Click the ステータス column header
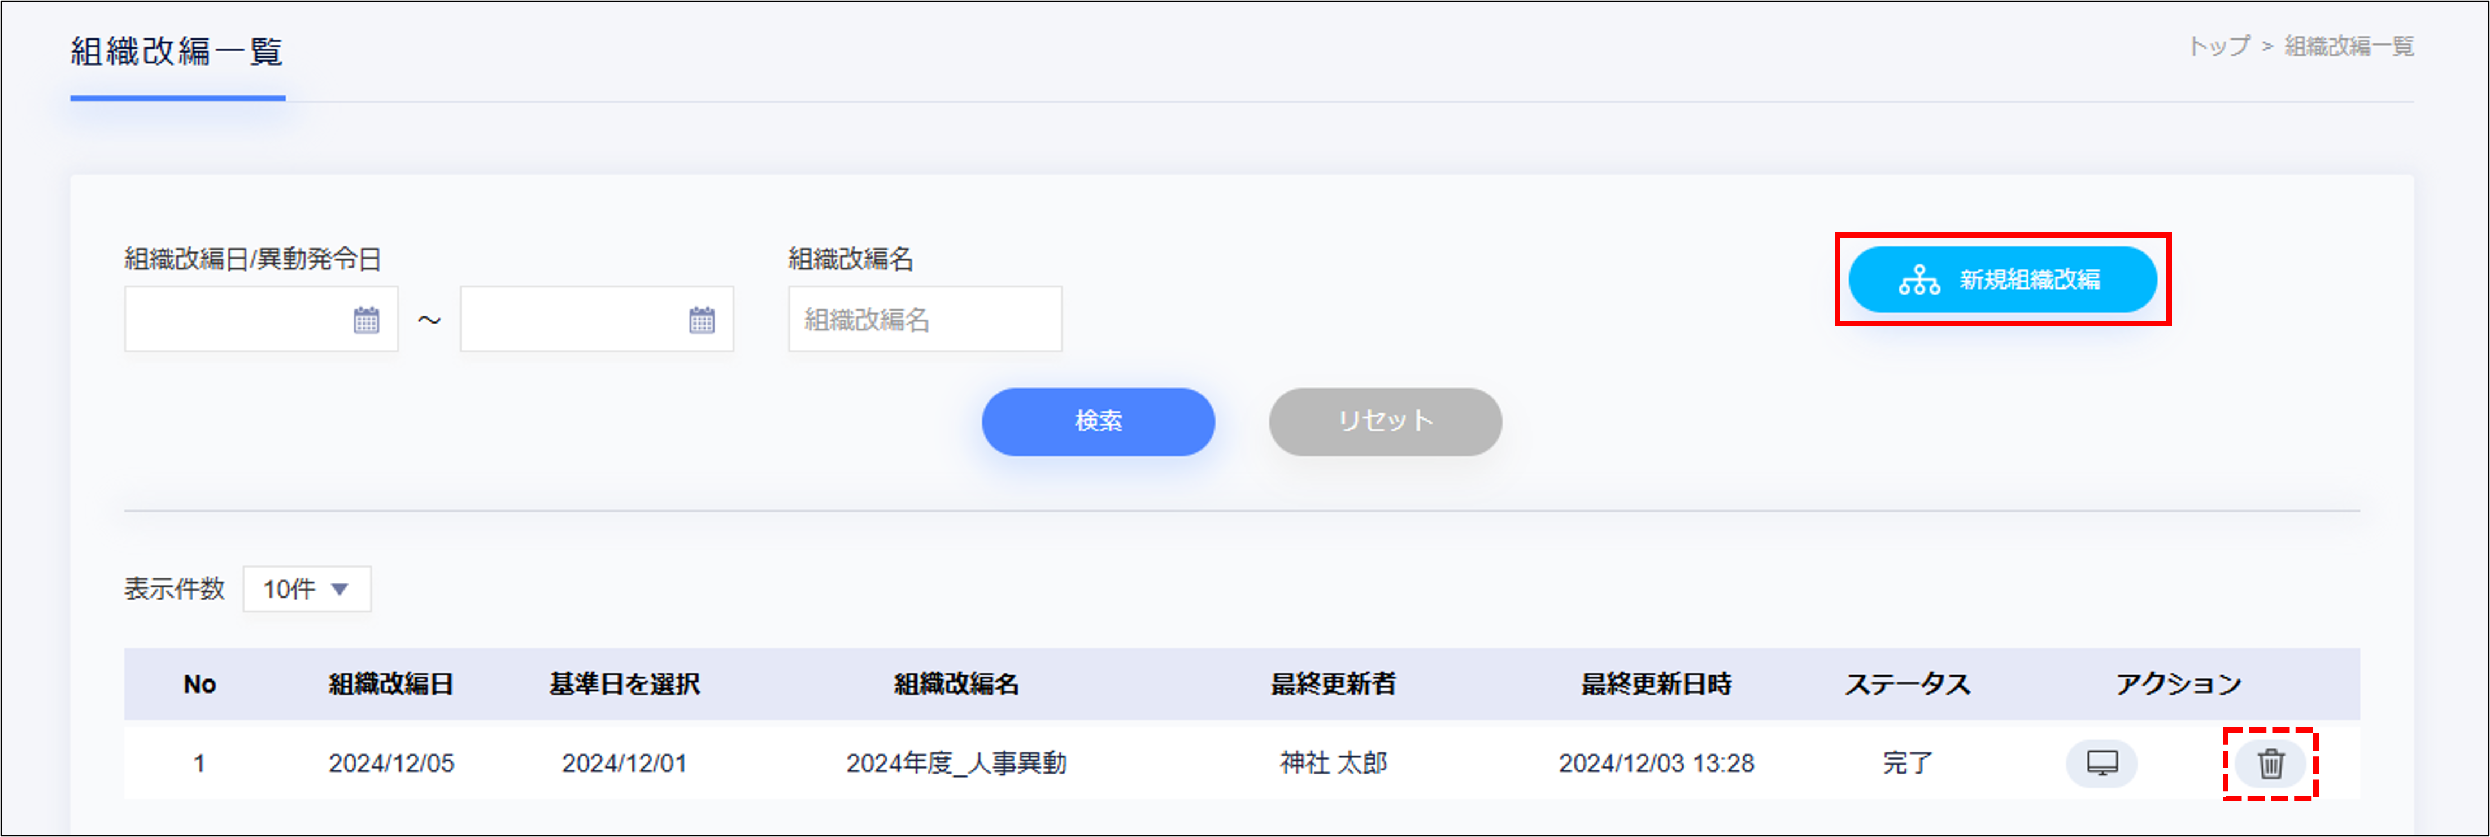Viewport: 2490px width, 837px height. pos(1907,685)
